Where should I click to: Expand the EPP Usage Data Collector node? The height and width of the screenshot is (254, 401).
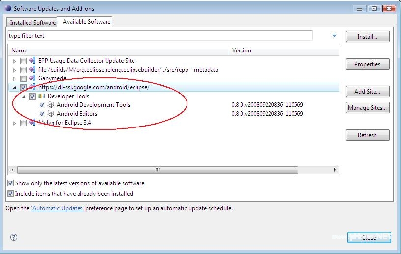coord(14,61)
